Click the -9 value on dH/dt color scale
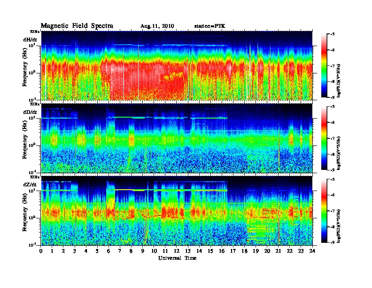This screenshot has width=372, height=288. click(332, 97)
